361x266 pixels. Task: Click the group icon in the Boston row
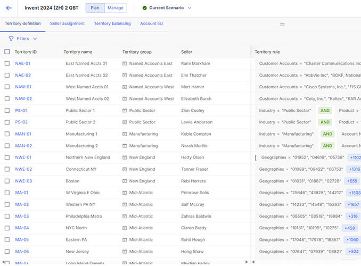tap(125, 181)
